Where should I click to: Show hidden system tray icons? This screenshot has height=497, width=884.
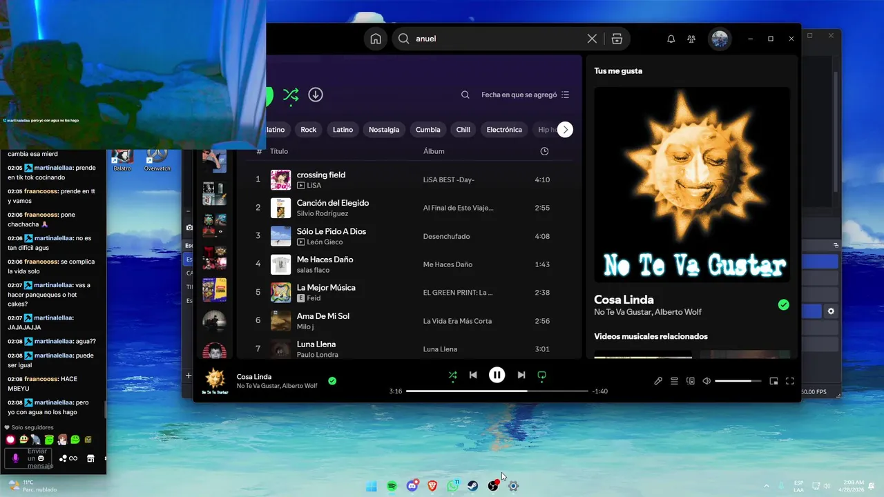766,486
